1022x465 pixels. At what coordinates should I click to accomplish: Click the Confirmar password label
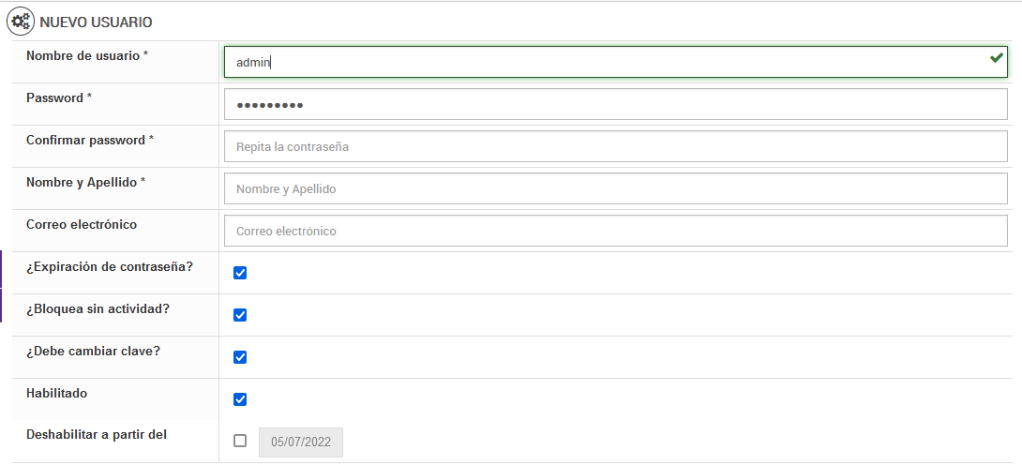89,141
